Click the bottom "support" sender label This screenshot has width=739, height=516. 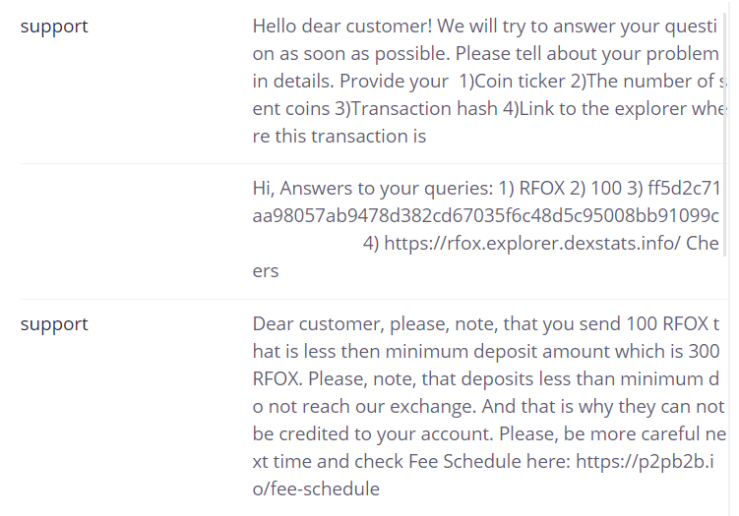(x=54, y=324)
